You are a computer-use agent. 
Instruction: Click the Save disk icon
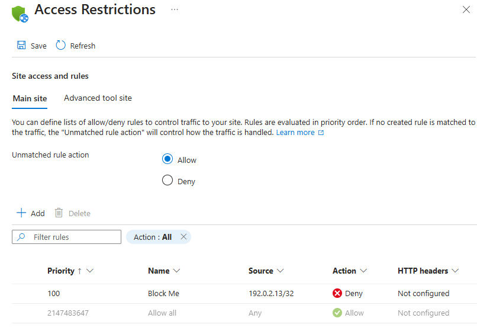21,46
